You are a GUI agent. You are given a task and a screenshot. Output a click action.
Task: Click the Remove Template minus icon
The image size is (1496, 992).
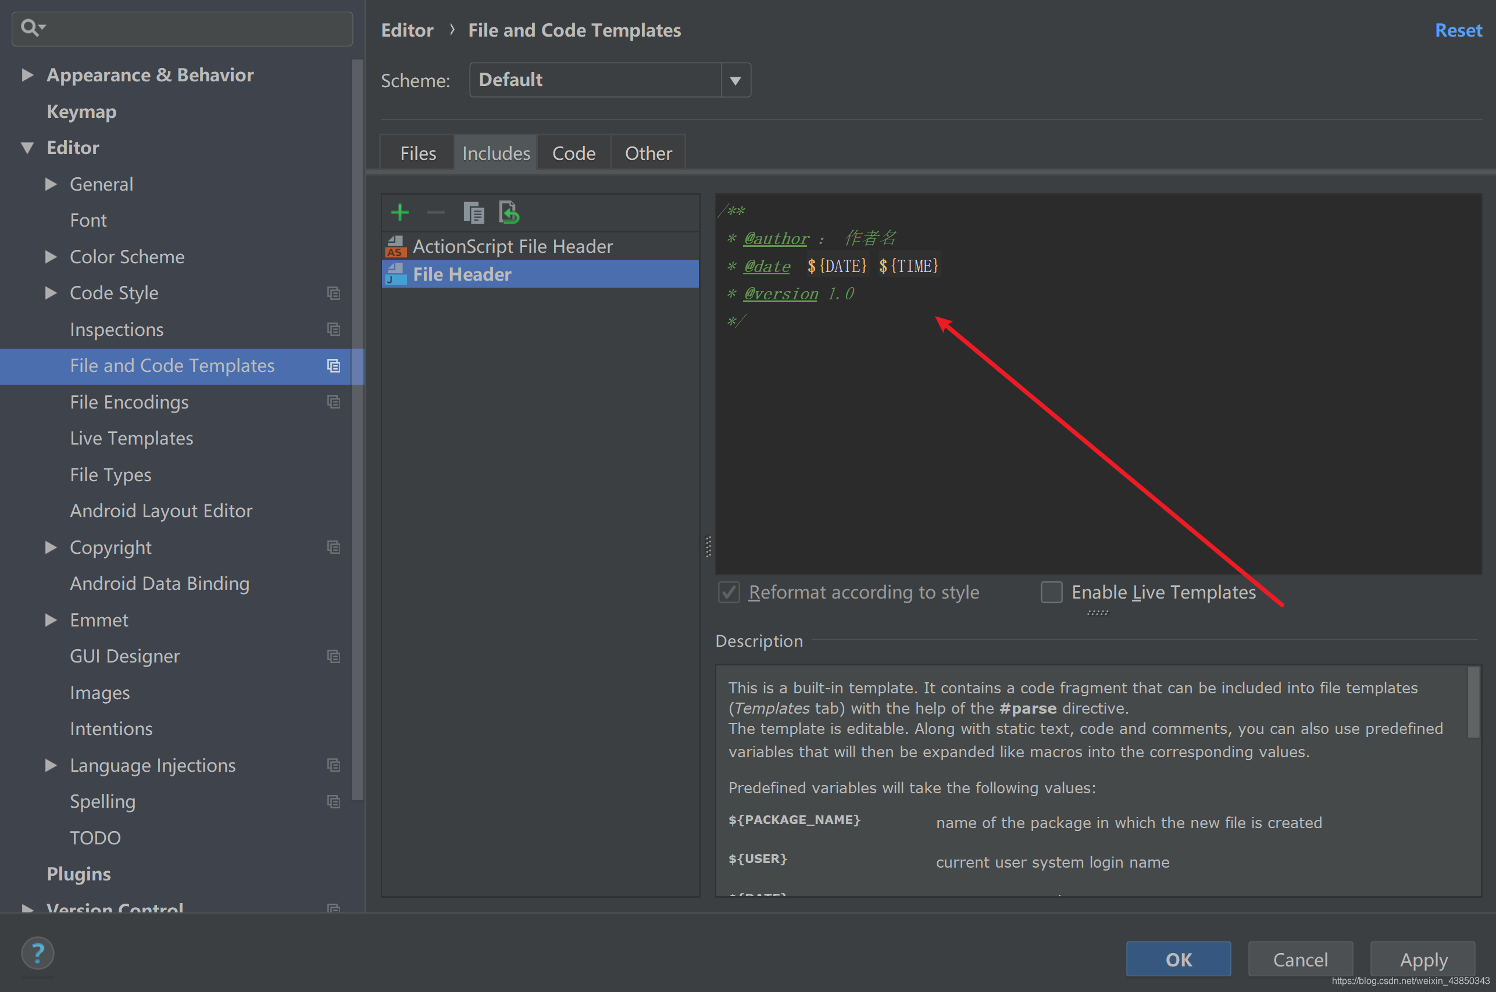pos(436,213)
